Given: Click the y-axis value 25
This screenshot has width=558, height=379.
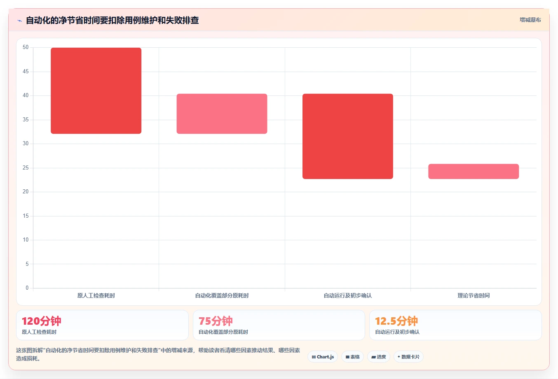Looking at the screenshot, I should pyautogui.click(x=26, y=167).
